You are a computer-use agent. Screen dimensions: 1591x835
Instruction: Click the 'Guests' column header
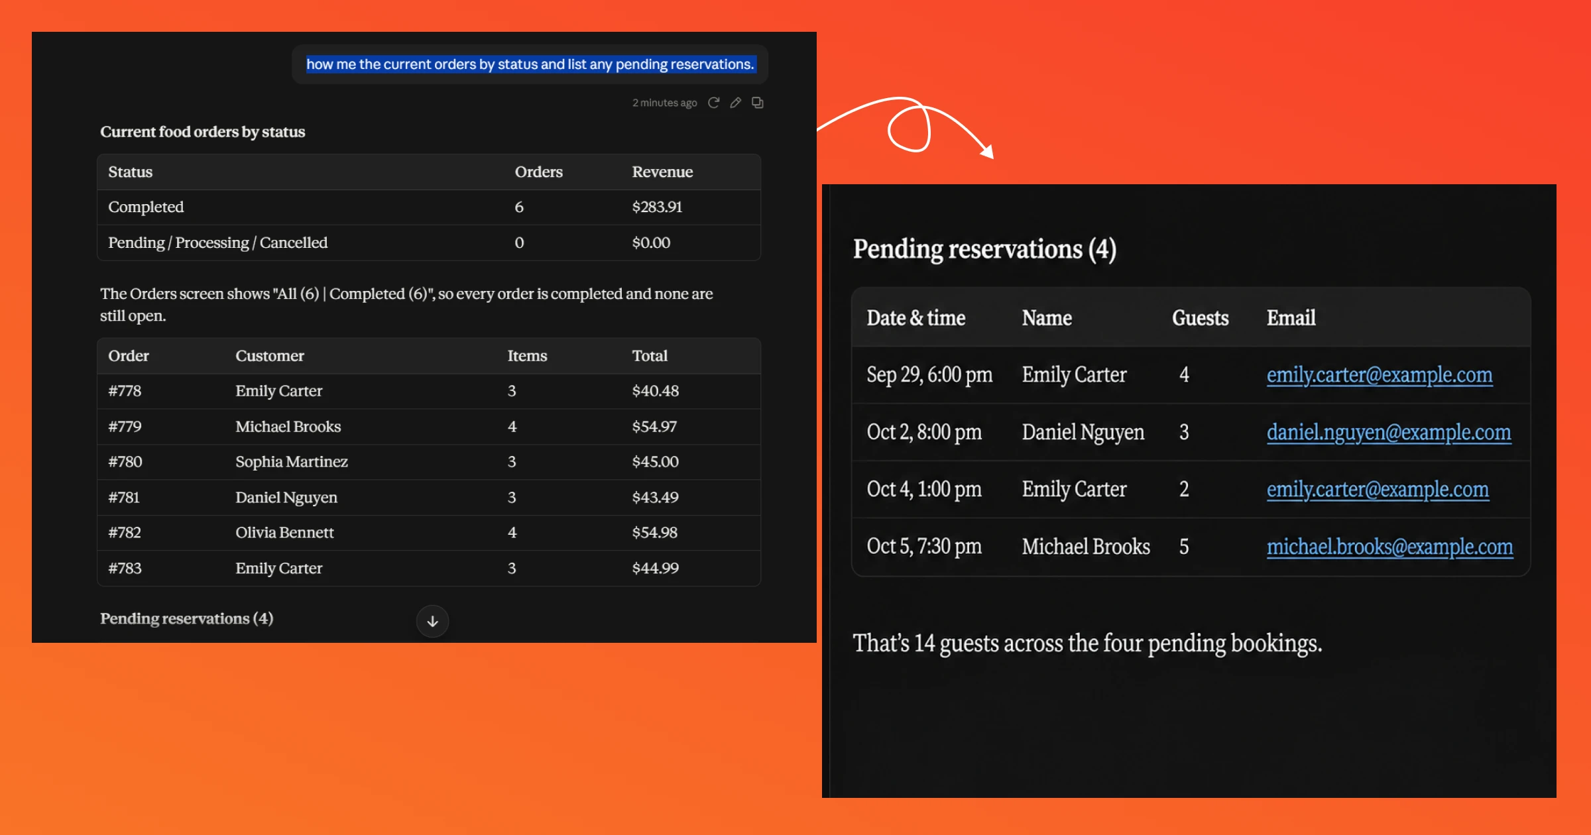point(1200,318)
